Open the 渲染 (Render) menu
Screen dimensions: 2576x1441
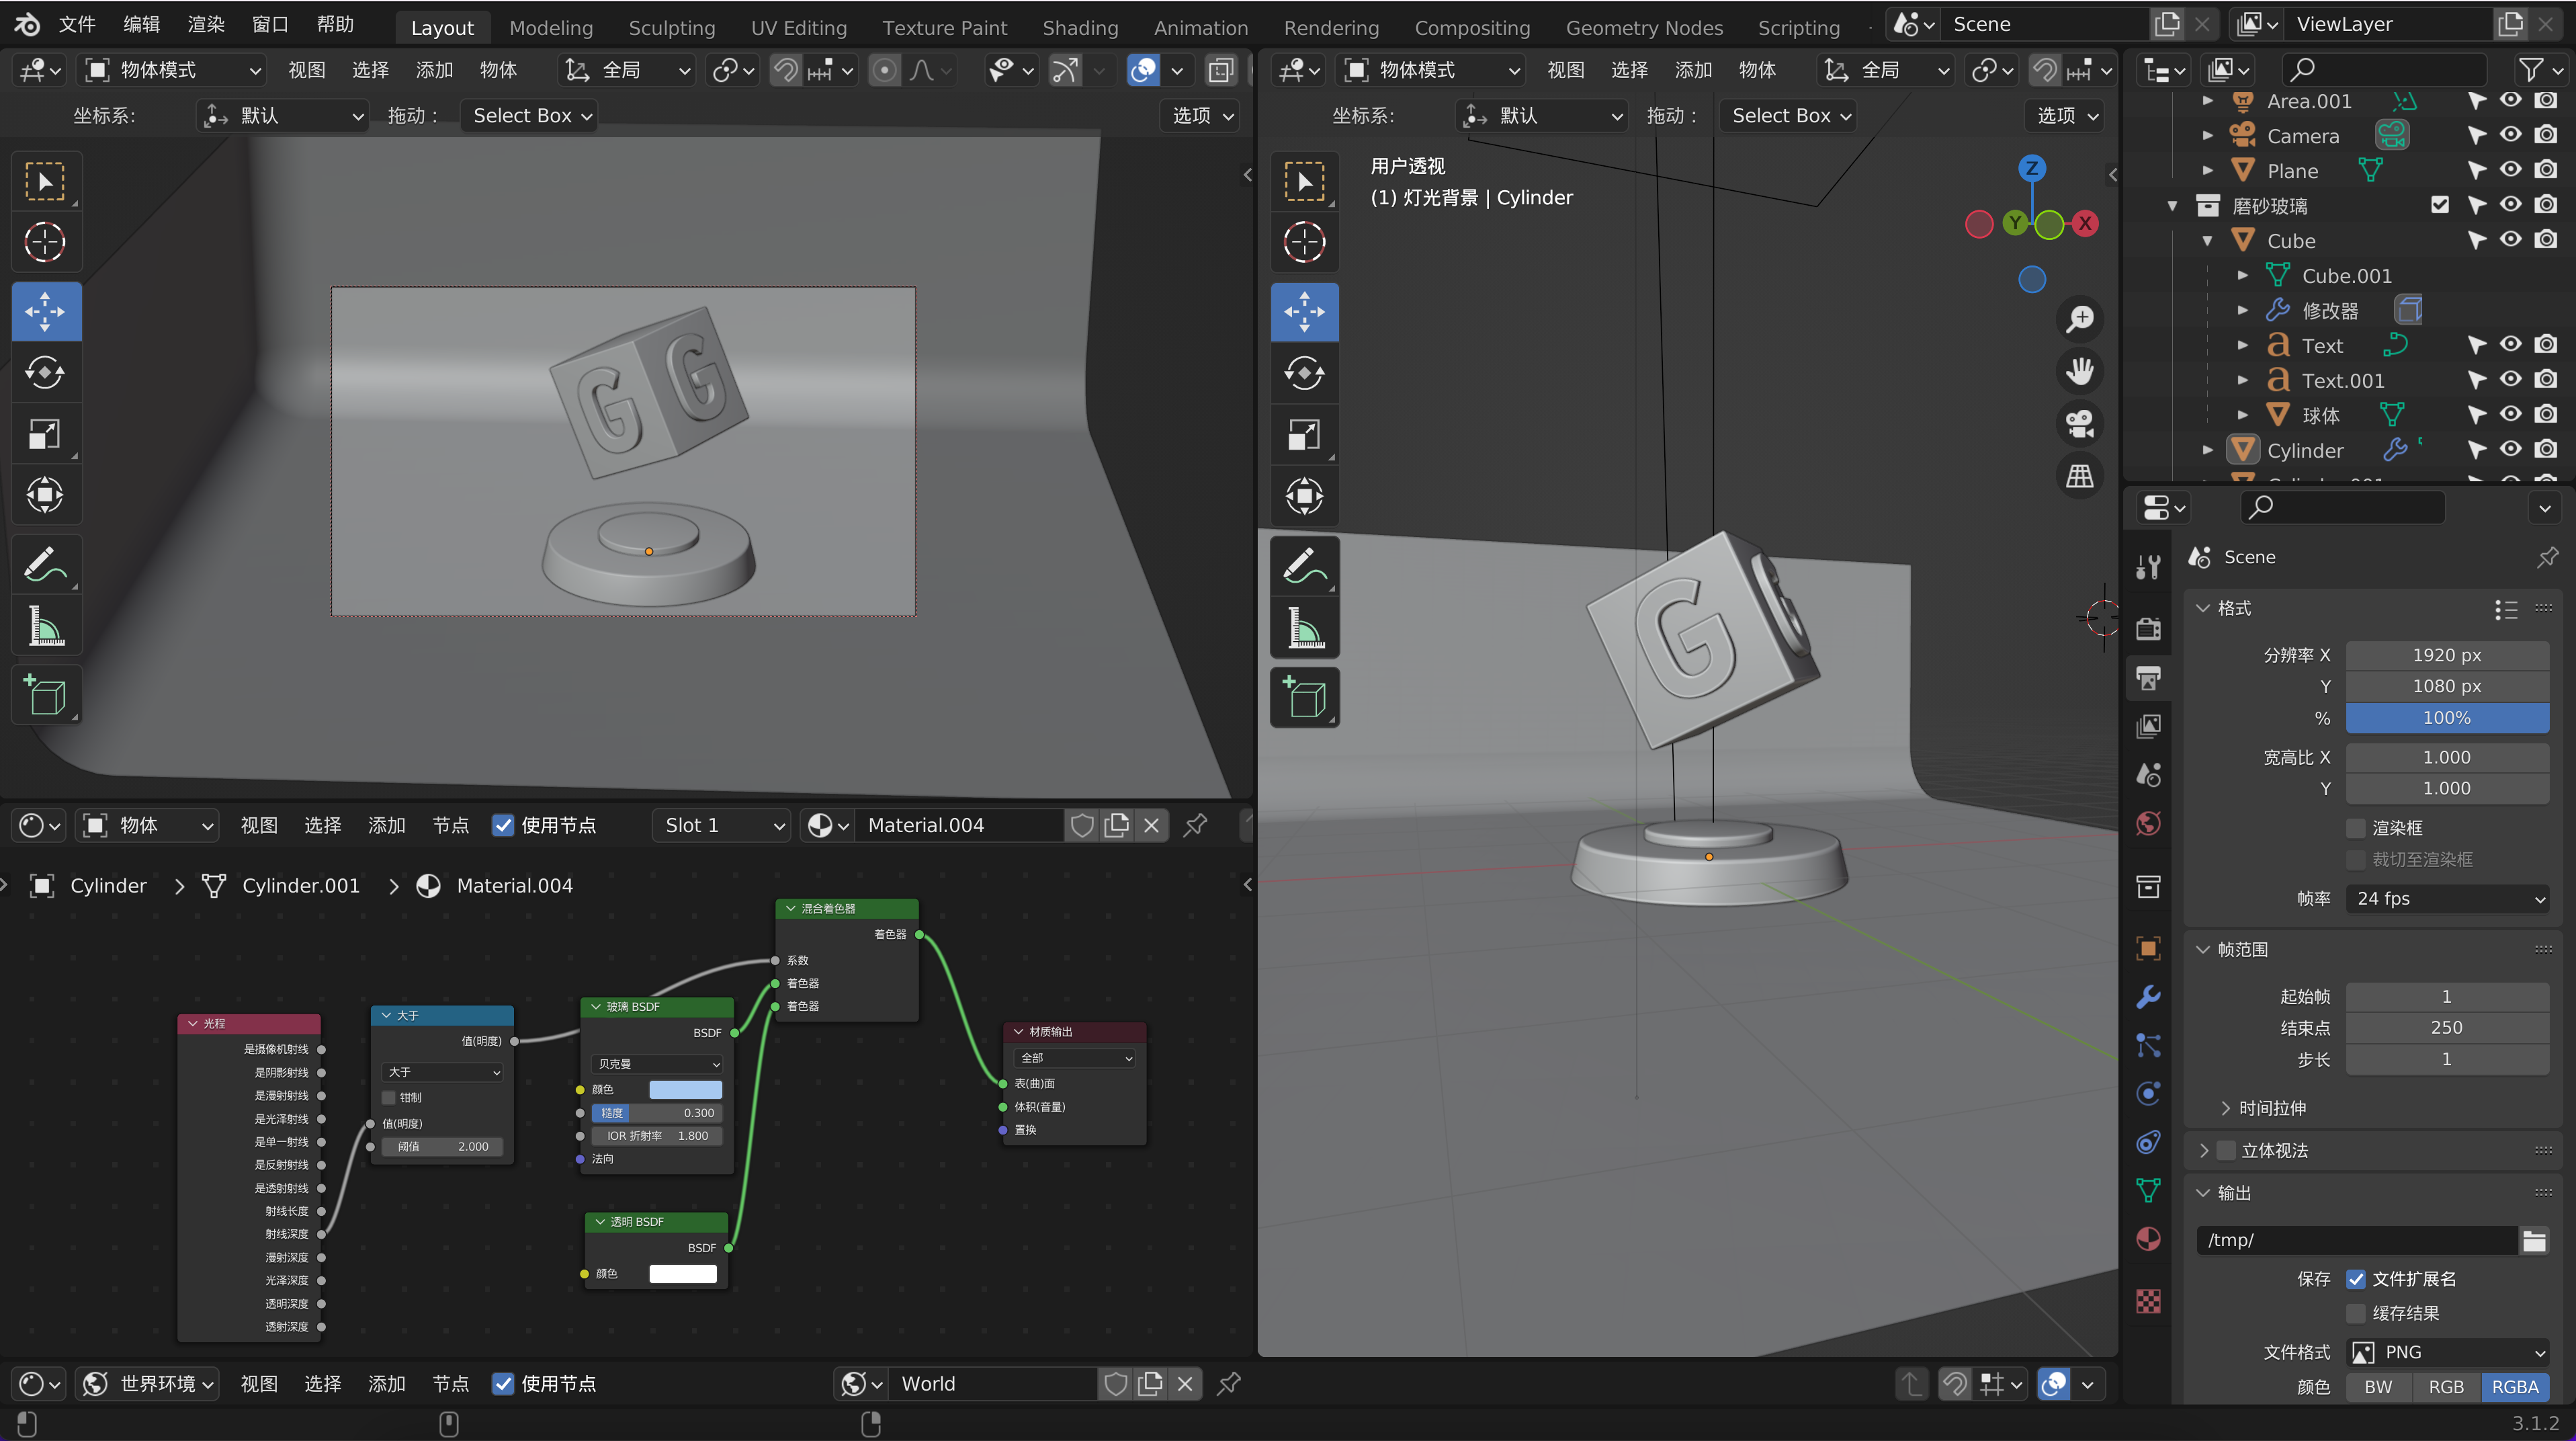point(206,24)
